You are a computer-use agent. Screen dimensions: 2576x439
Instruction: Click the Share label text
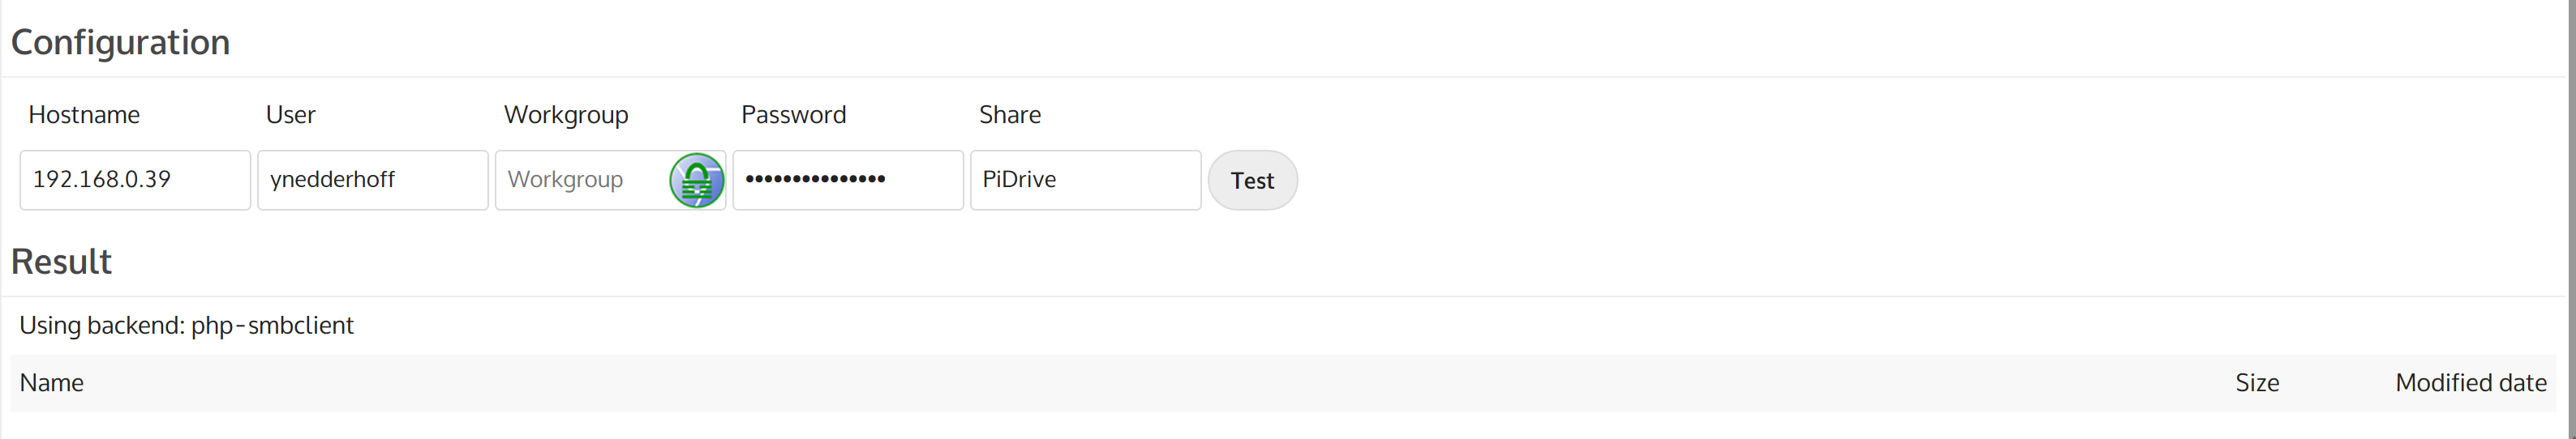[1009, 115]
